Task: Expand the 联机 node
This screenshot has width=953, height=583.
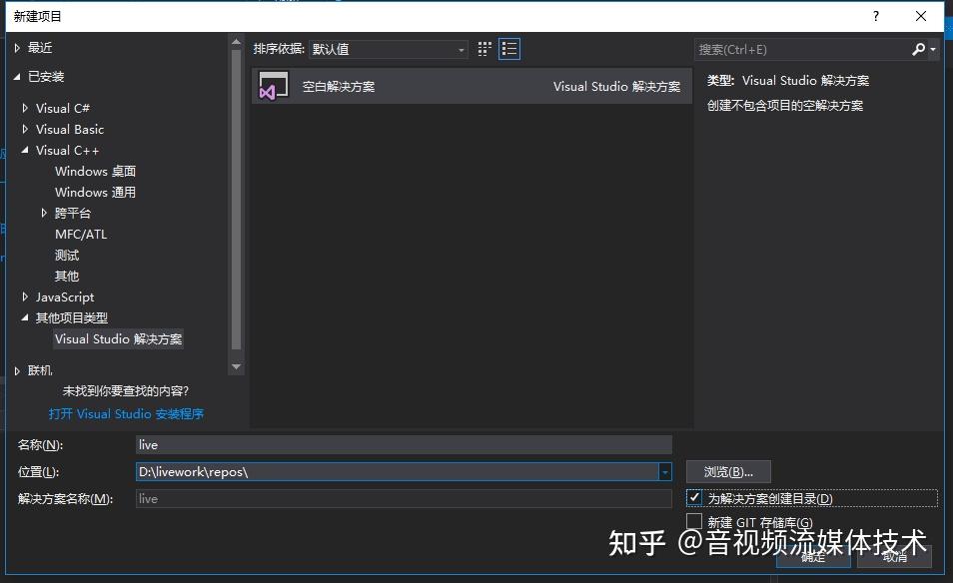Action: (x=17, y=370)
